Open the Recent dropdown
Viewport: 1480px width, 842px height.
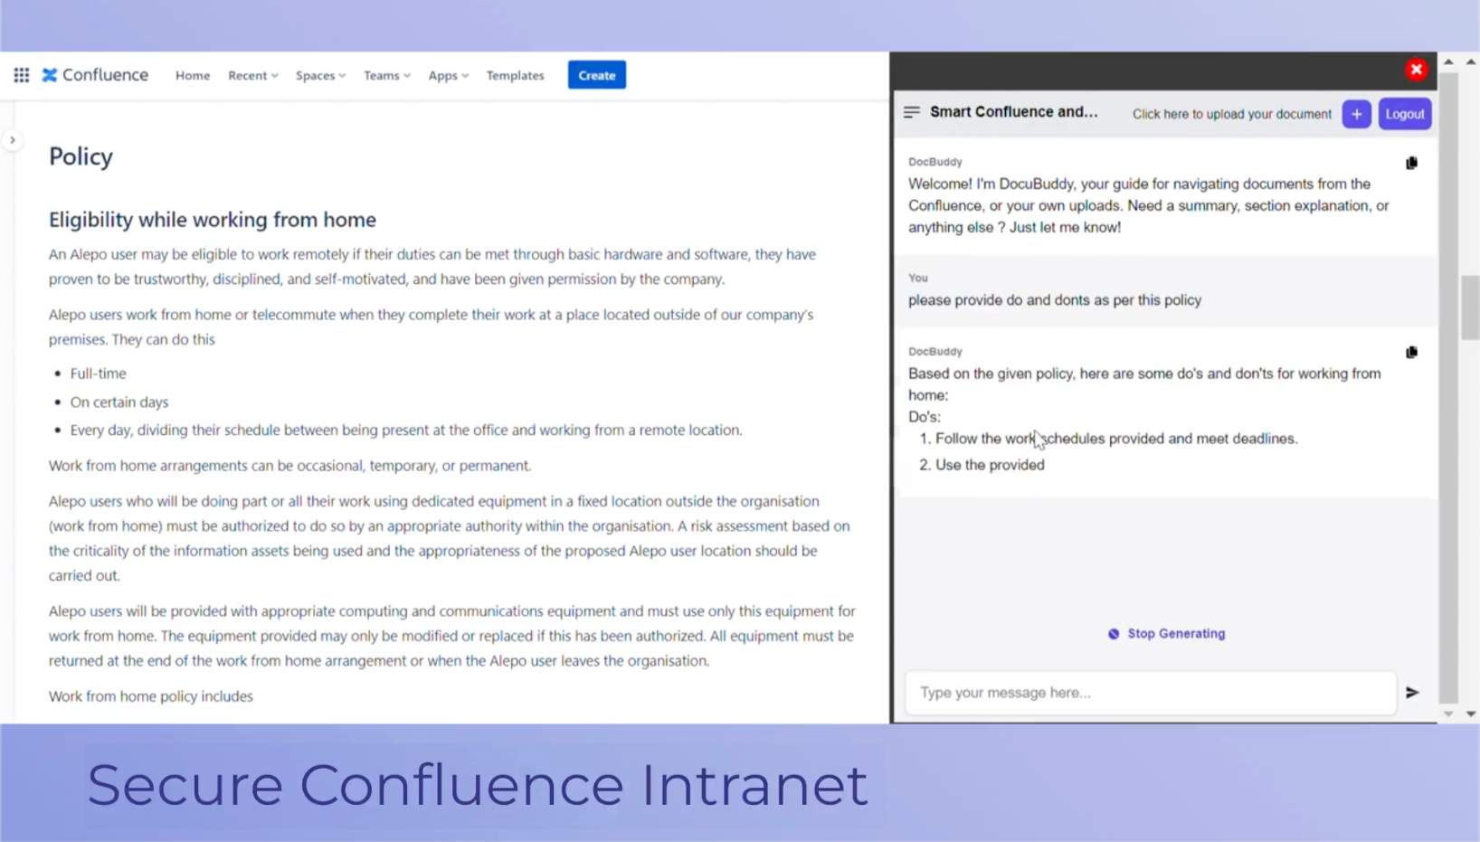point(252,75)
